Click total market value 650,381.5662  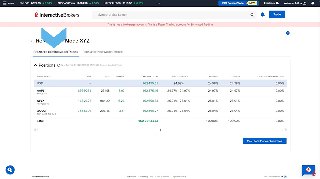pos(148,121)
